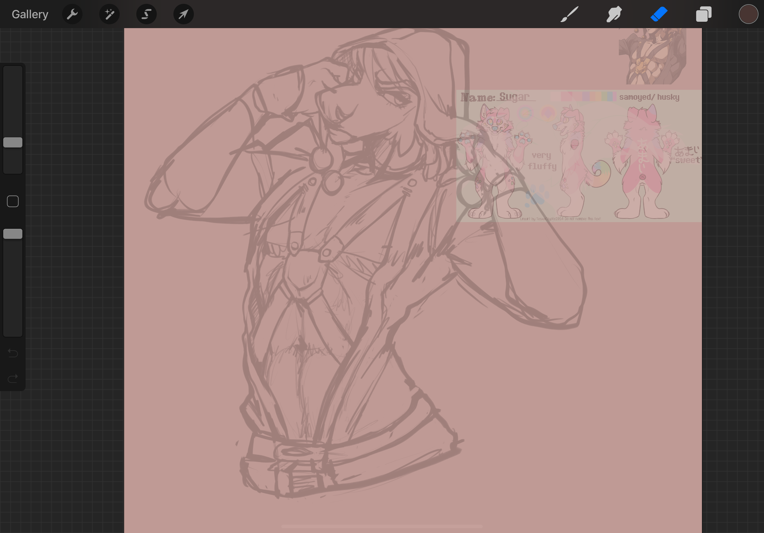Open the dark brown color swatch
Screen dimensions: 764x533
[x=748, y=14]
